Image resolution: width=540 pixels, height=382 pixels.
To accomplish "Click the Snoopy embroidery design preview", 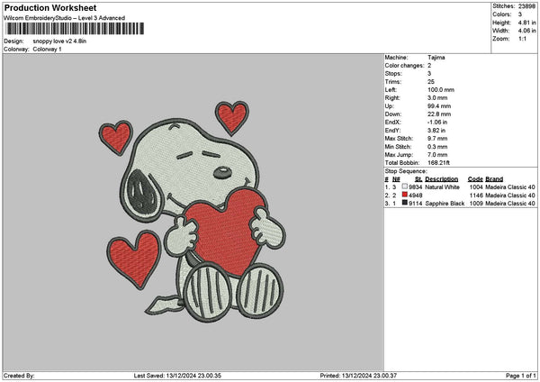I will [192, 212].
